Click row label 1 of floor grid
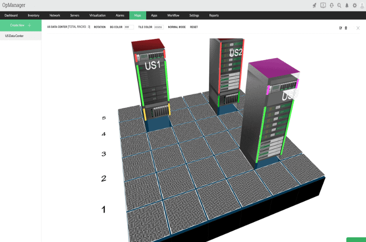366x242 pixels. [104, 209]
